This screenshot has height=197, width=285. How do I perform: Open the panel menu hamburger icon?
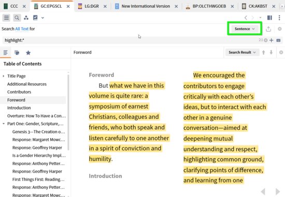pyautogui.click(x=6, y=18)
